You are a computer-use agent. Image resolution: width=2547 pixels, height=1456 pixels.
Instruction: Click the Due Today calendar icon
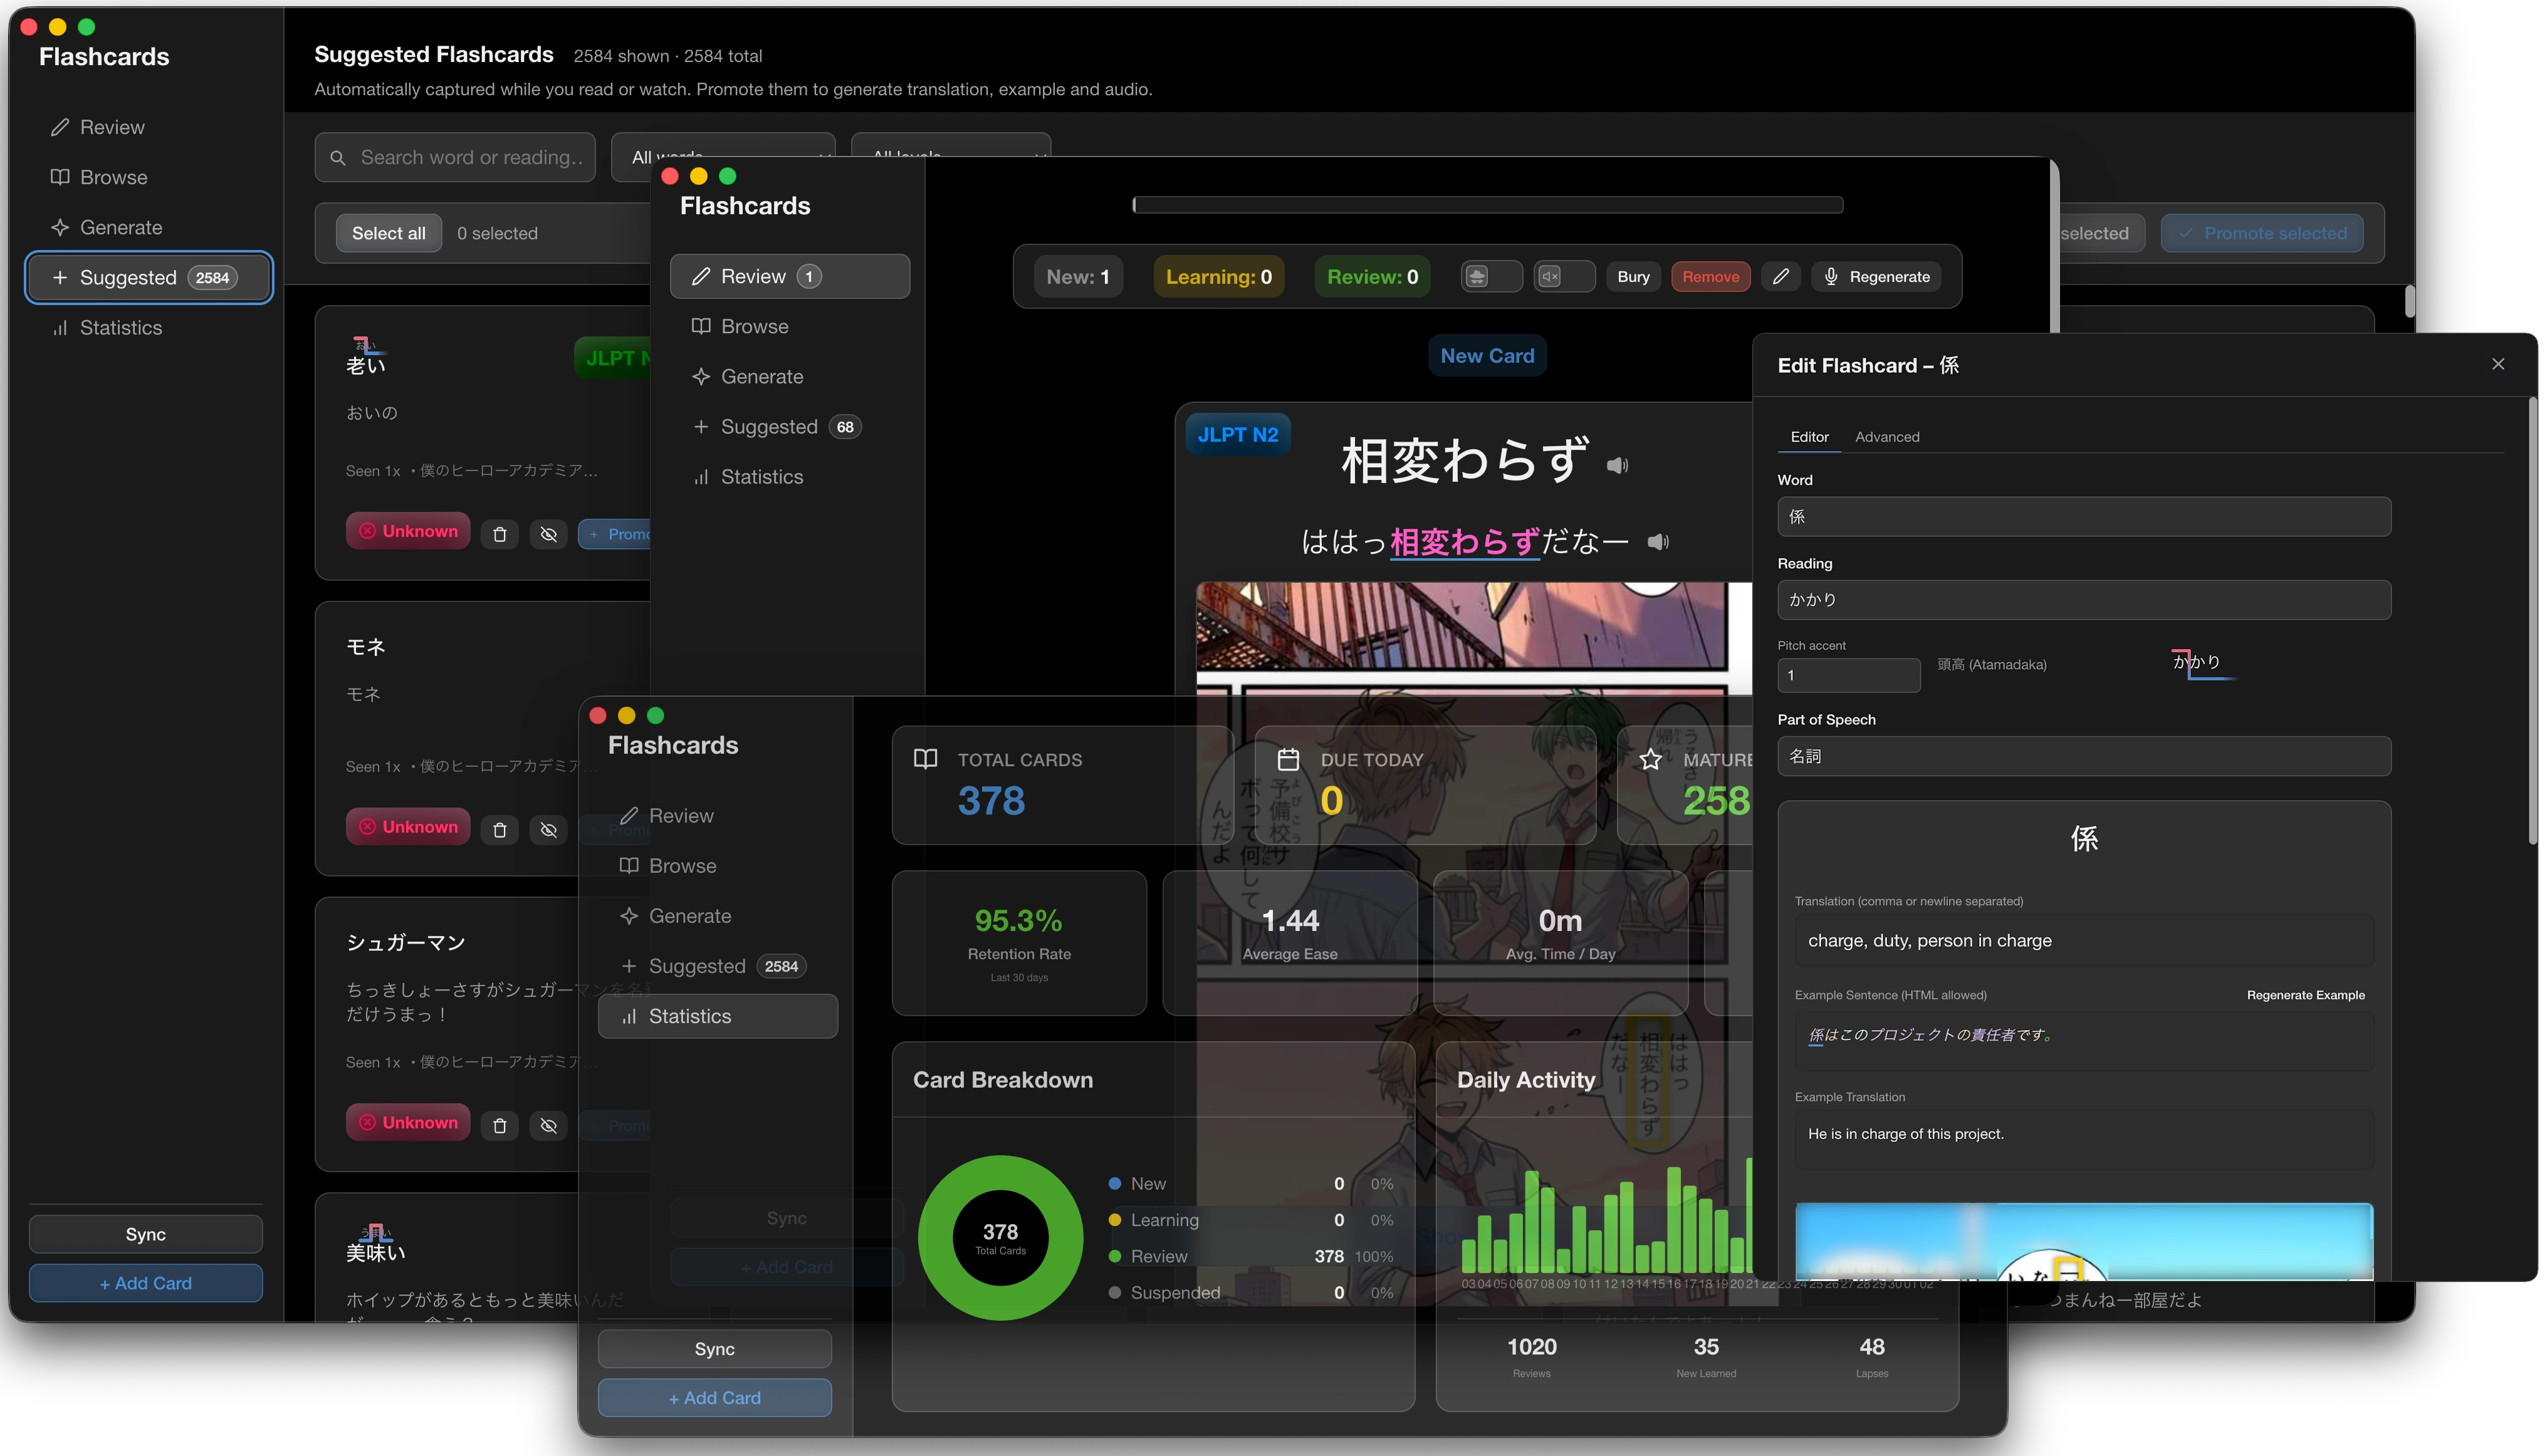coord(1289,759)
